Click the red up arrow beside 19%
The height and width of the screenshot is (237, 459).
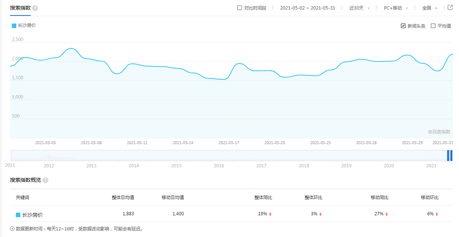(271, 214)
